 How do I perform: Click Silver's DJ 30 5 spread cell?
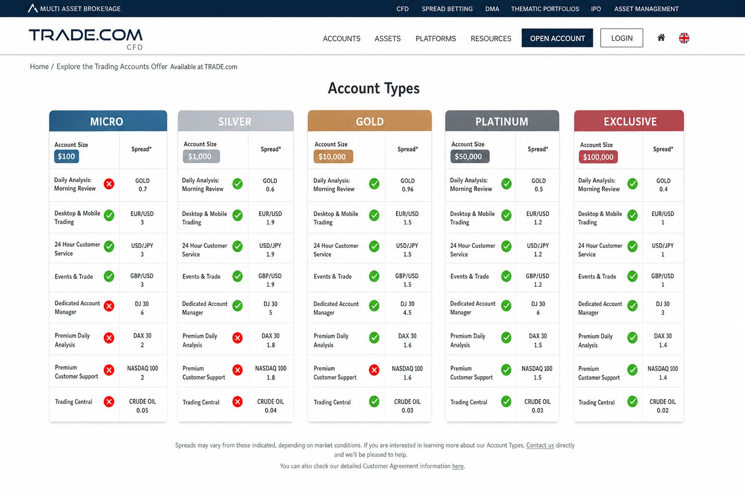[x=271, y=308]
